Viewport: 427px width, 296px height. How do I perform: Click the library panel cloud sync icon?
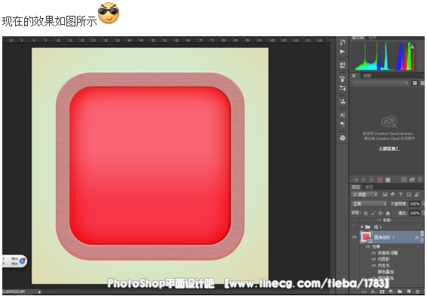pos(412,180)
